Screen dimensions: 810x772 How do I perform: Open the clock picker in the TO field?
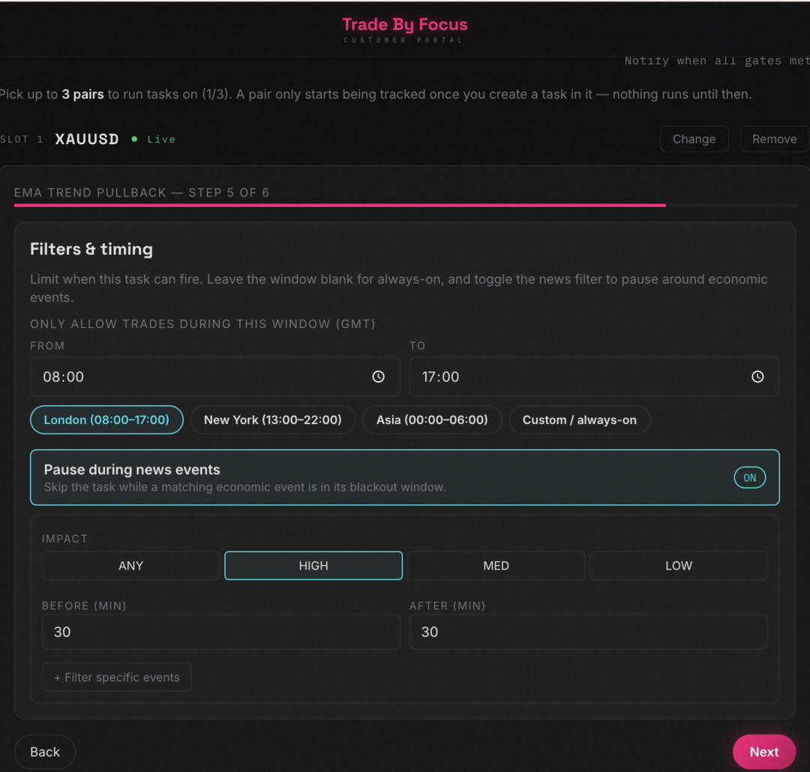[757, 377]
